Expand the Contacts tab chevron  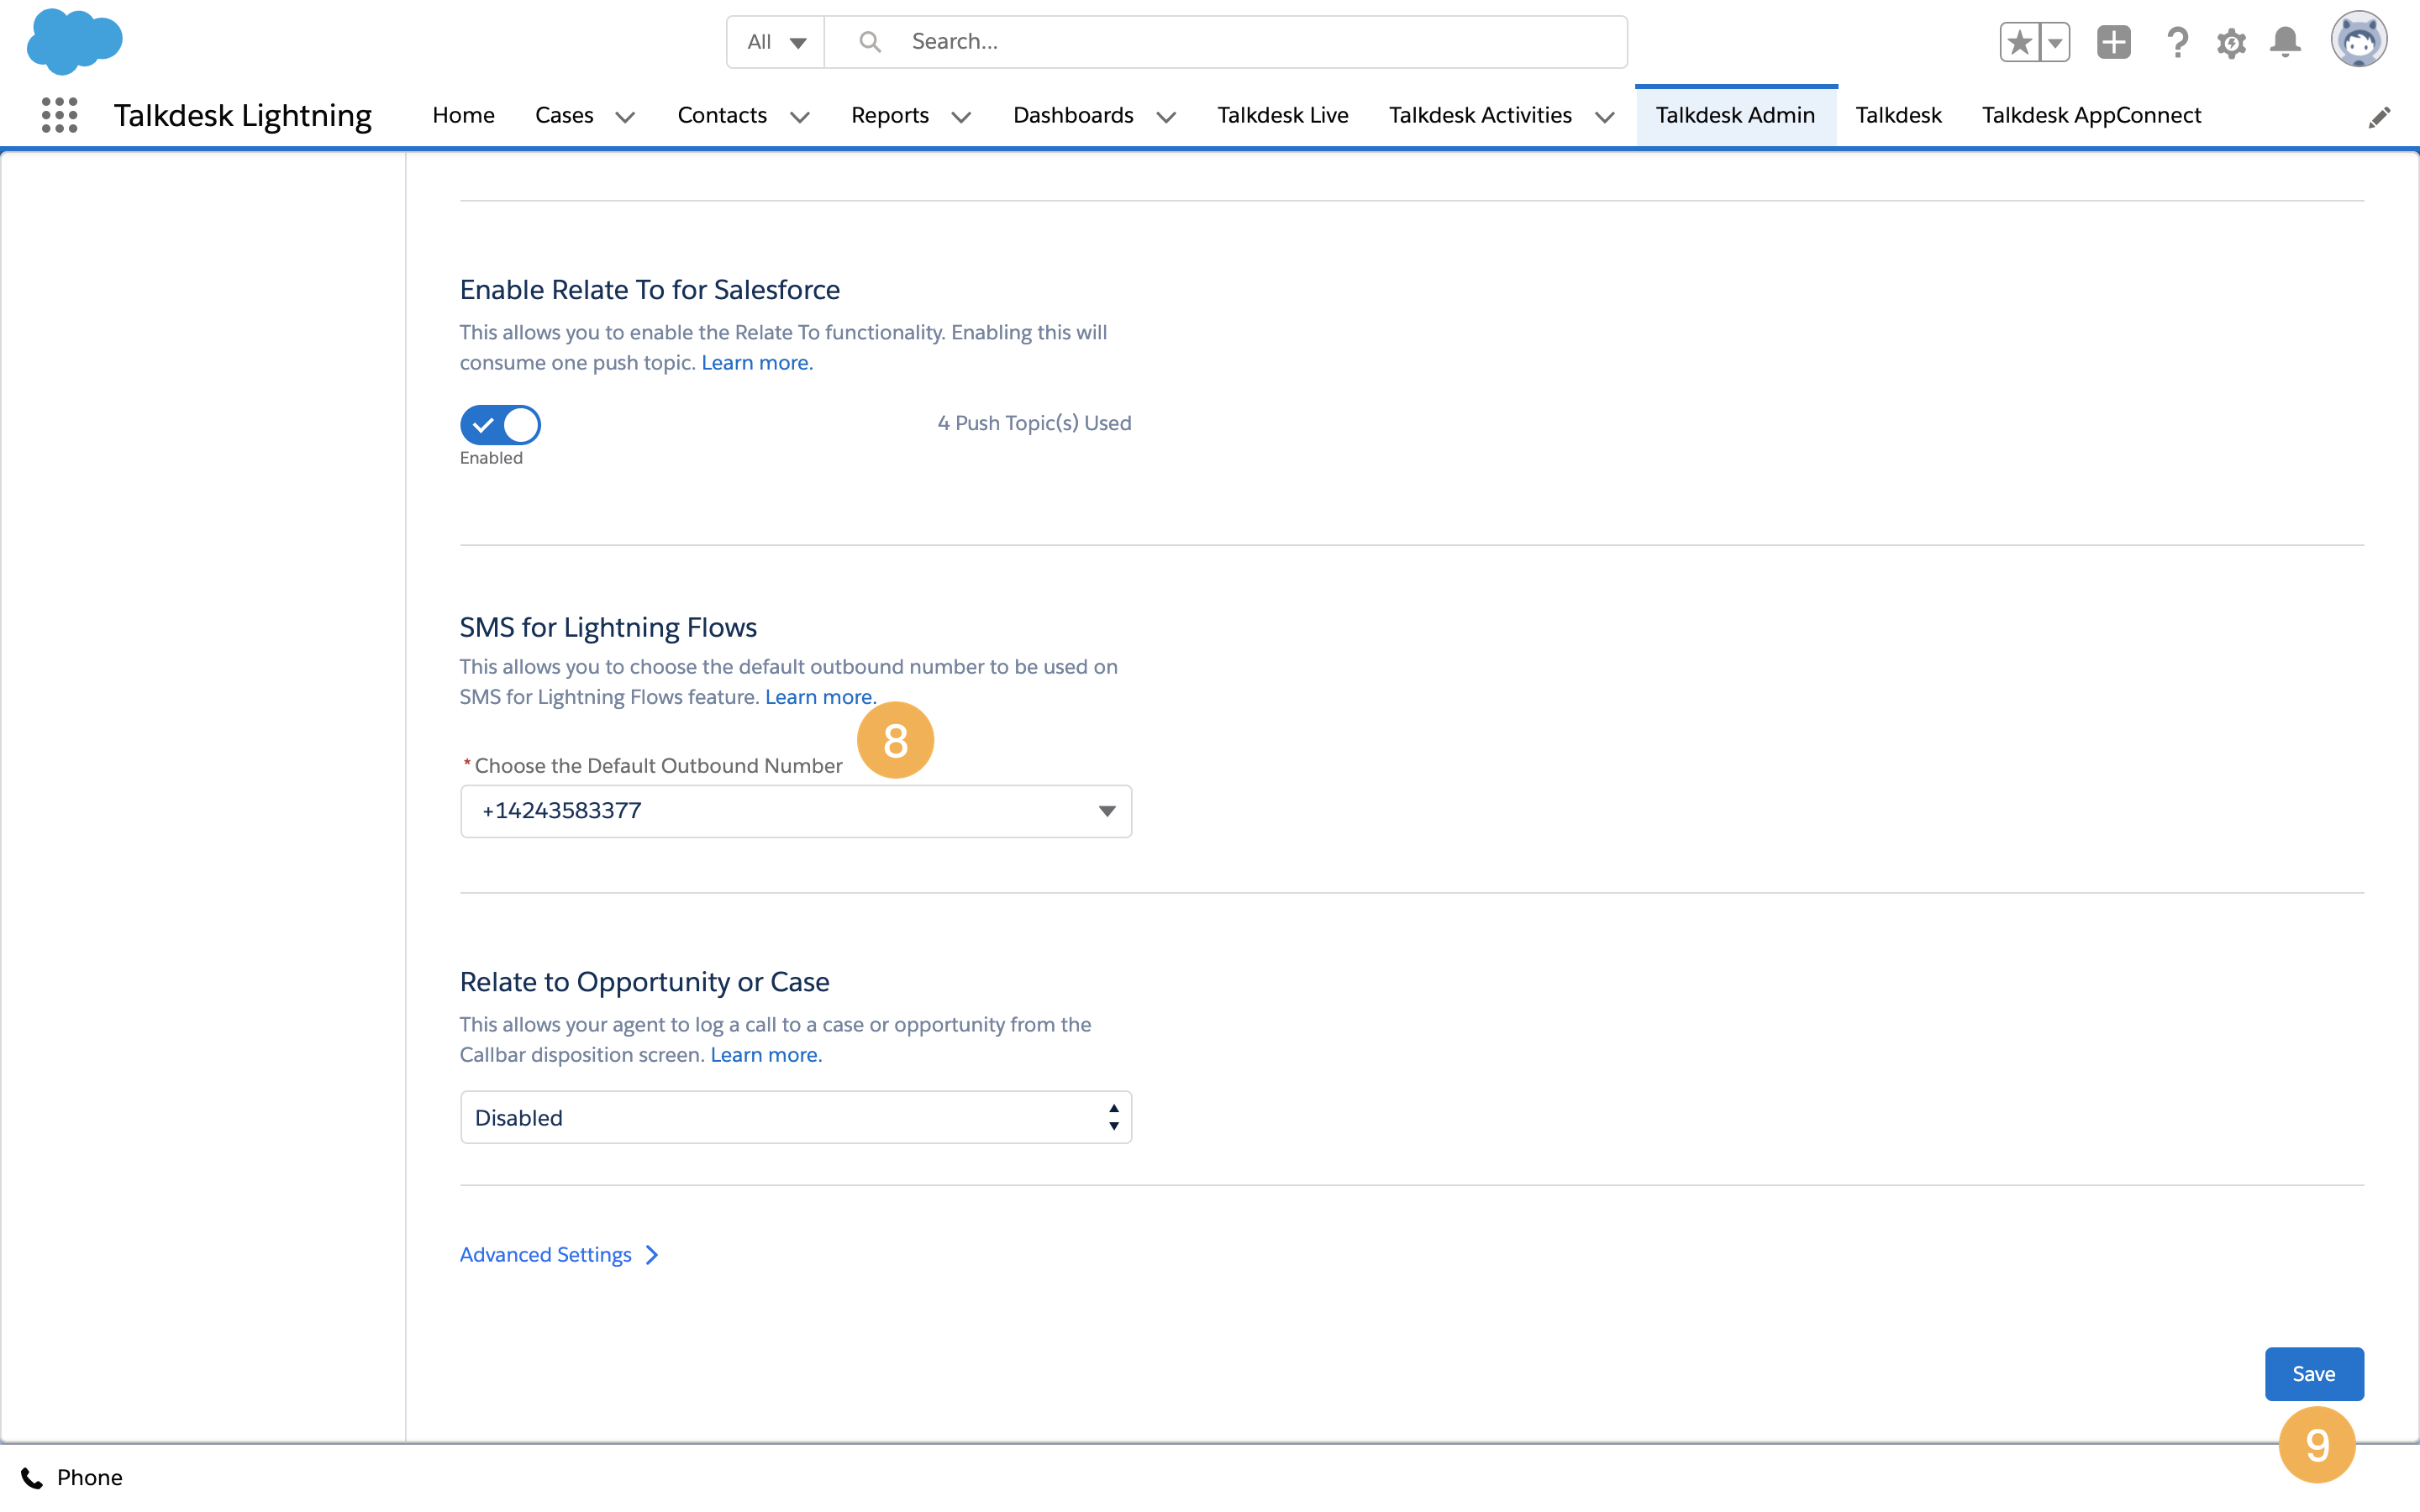(800, 117)
